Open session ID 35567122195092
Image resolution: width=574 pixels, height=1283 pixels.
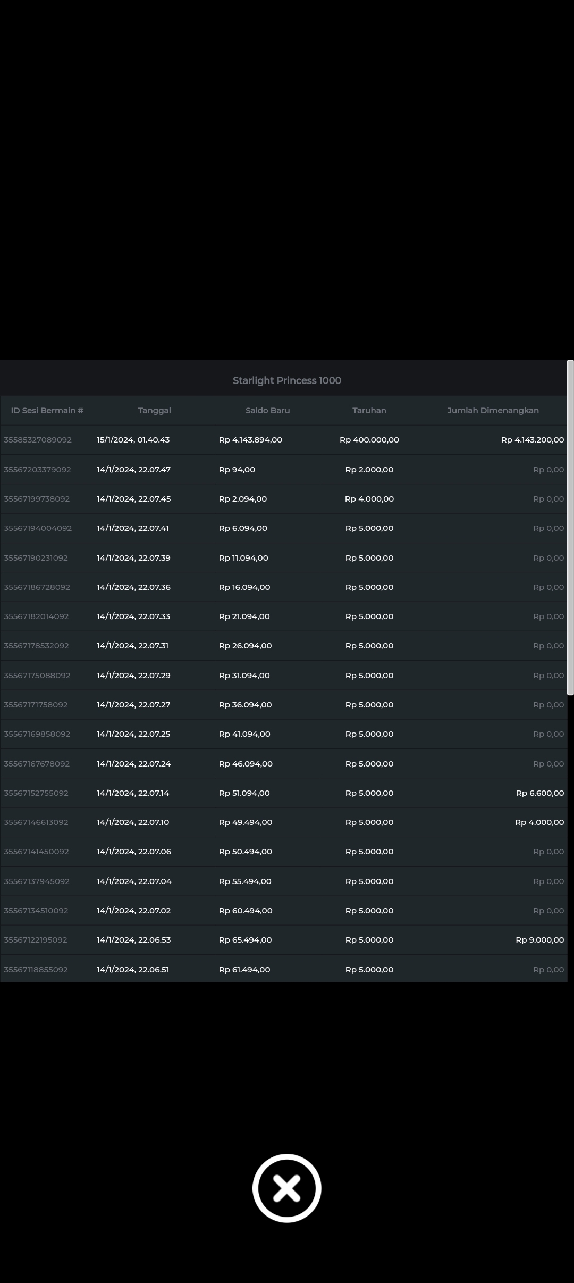pyautogui.click(x=36, y=939)
